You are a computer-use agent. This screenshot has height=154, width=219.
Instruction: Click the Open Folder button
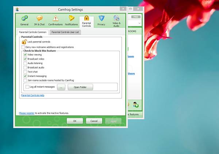pyautogui.click(x=80, y=87)
